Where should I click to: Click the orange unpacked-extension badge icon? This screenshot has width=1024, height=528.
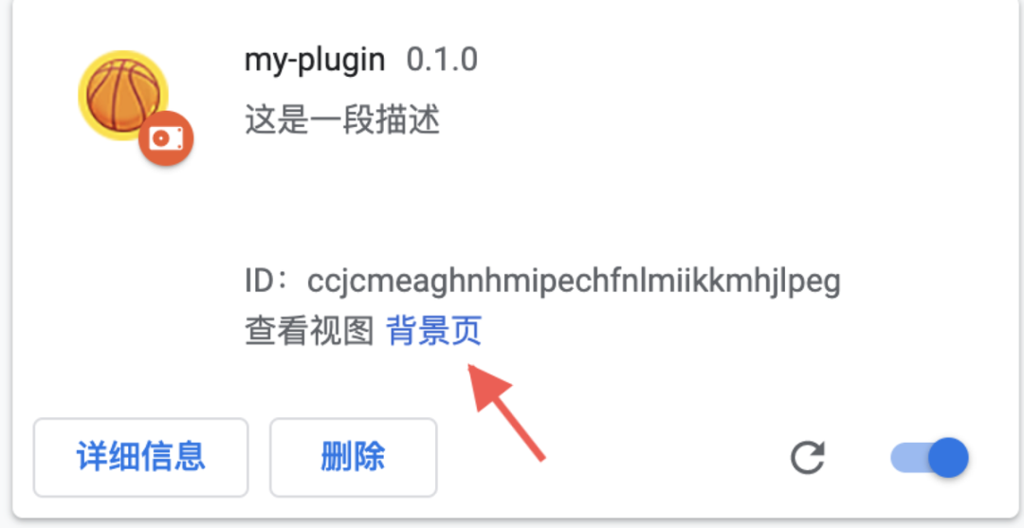pyautogui.click(x=167, y=137)
